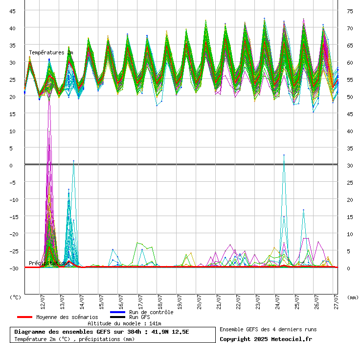Click the Run GFS legend text
362x343 pixels.
pyautogui.click(x=139, y=317)
